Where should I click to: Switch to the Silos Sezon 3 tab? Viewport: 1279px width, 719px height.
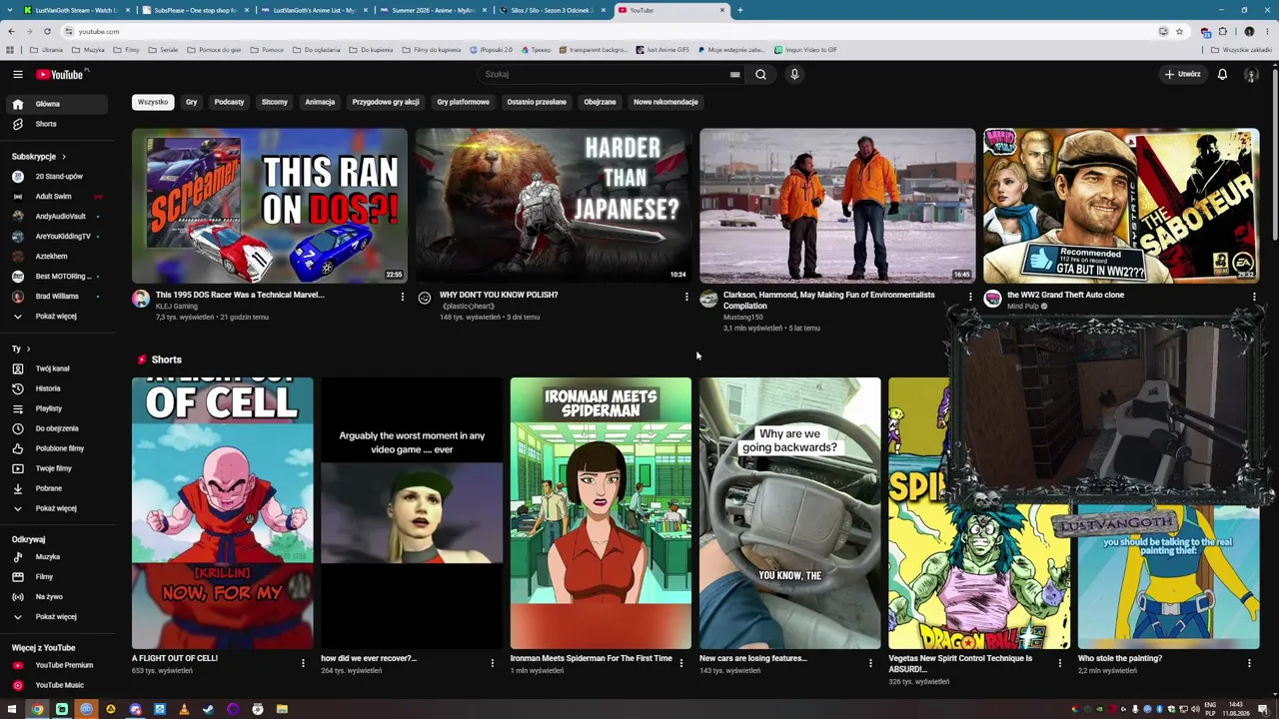click(552, 10)
